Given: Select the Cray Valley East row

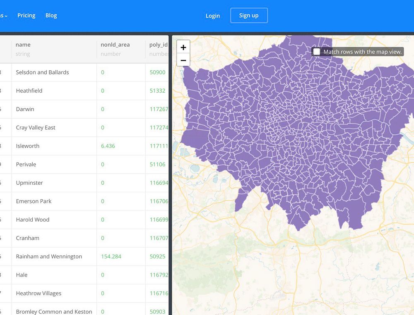Looking at the screenshot, I should coord(84,127).
